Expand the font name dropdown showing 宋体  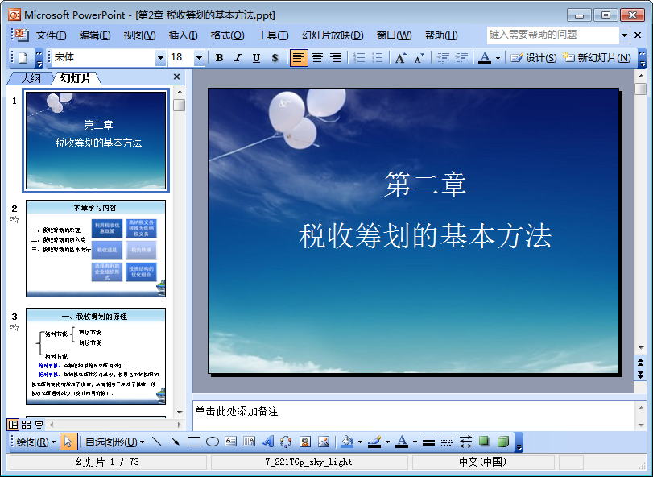160,58
